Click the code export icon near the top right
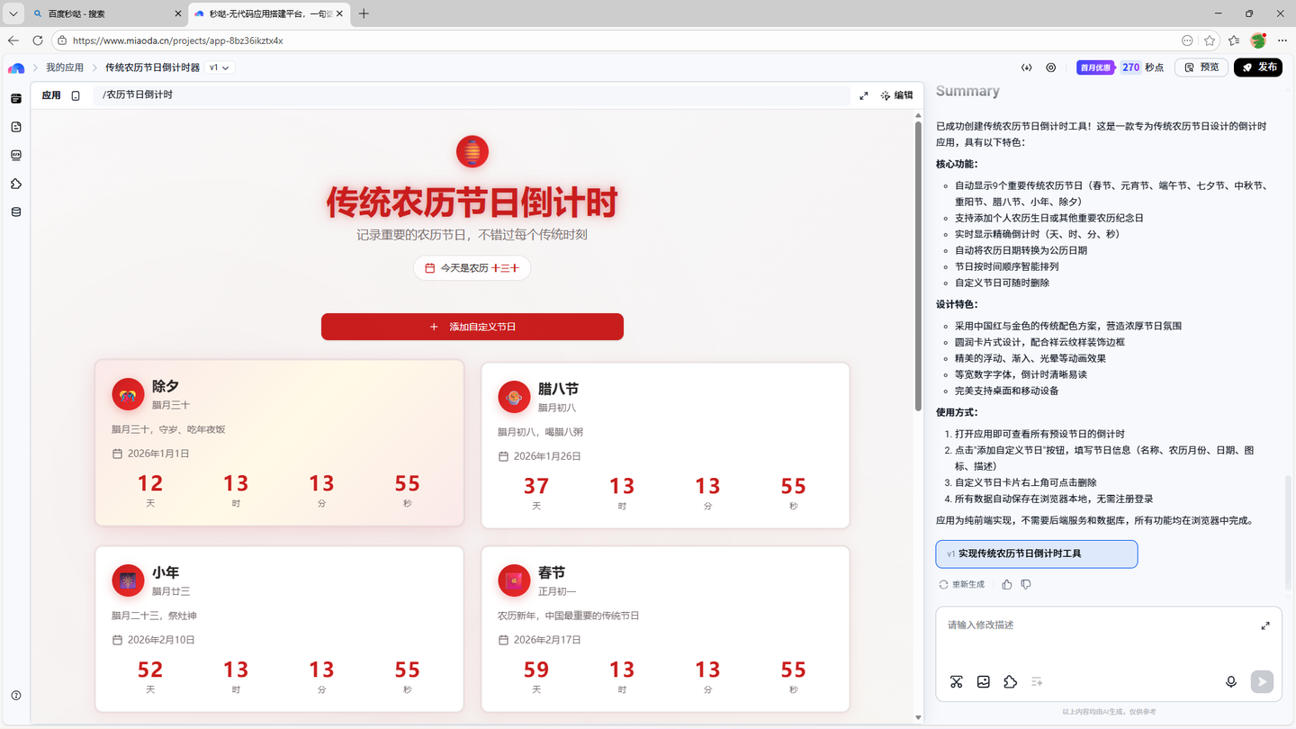The image size is (1296, 729). [1026, 67]
